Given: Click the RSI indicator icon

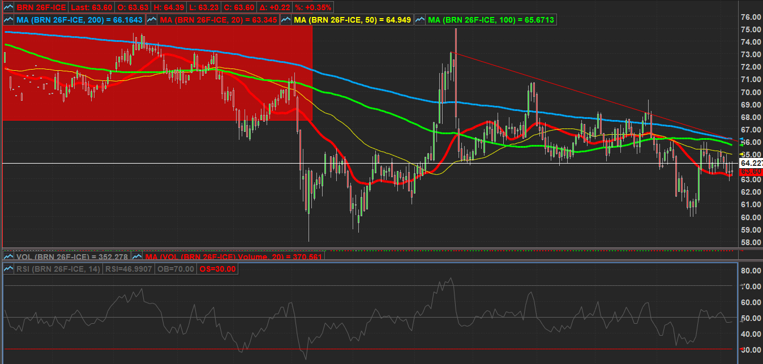Looking at the screenshot, I should pos(8,269).
